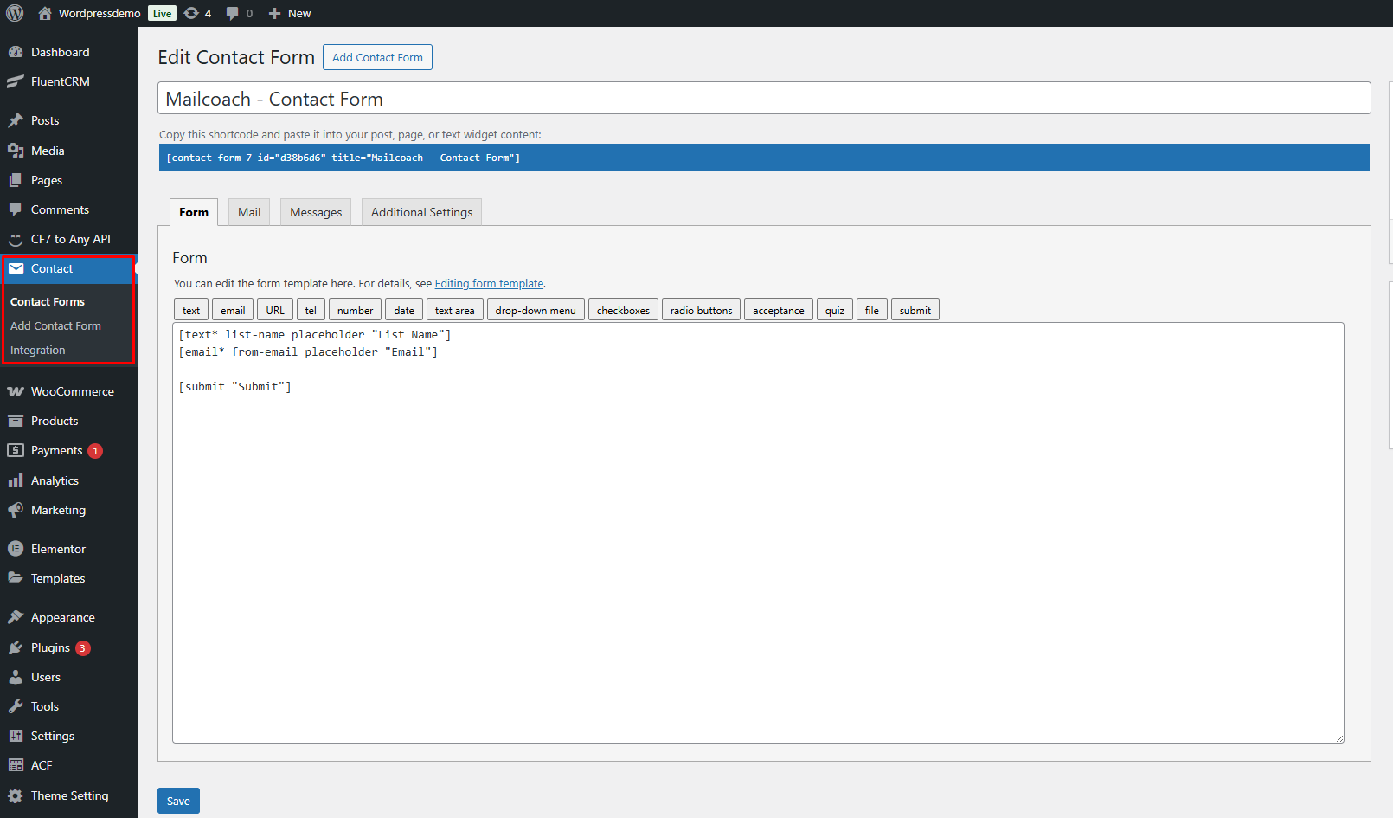Select the Additional Settings tab
Image resolution: width=1393 pixels, height=818 pixels.
point(421,212)
